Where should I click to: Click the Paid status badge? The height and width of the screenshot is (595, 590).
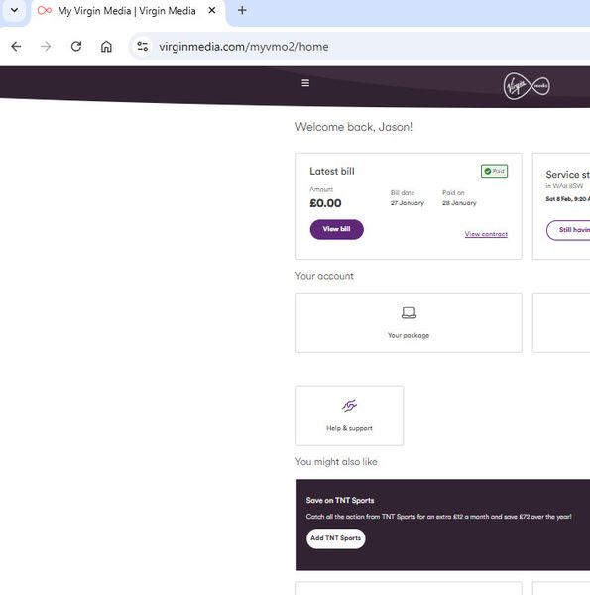pos(494,171)
